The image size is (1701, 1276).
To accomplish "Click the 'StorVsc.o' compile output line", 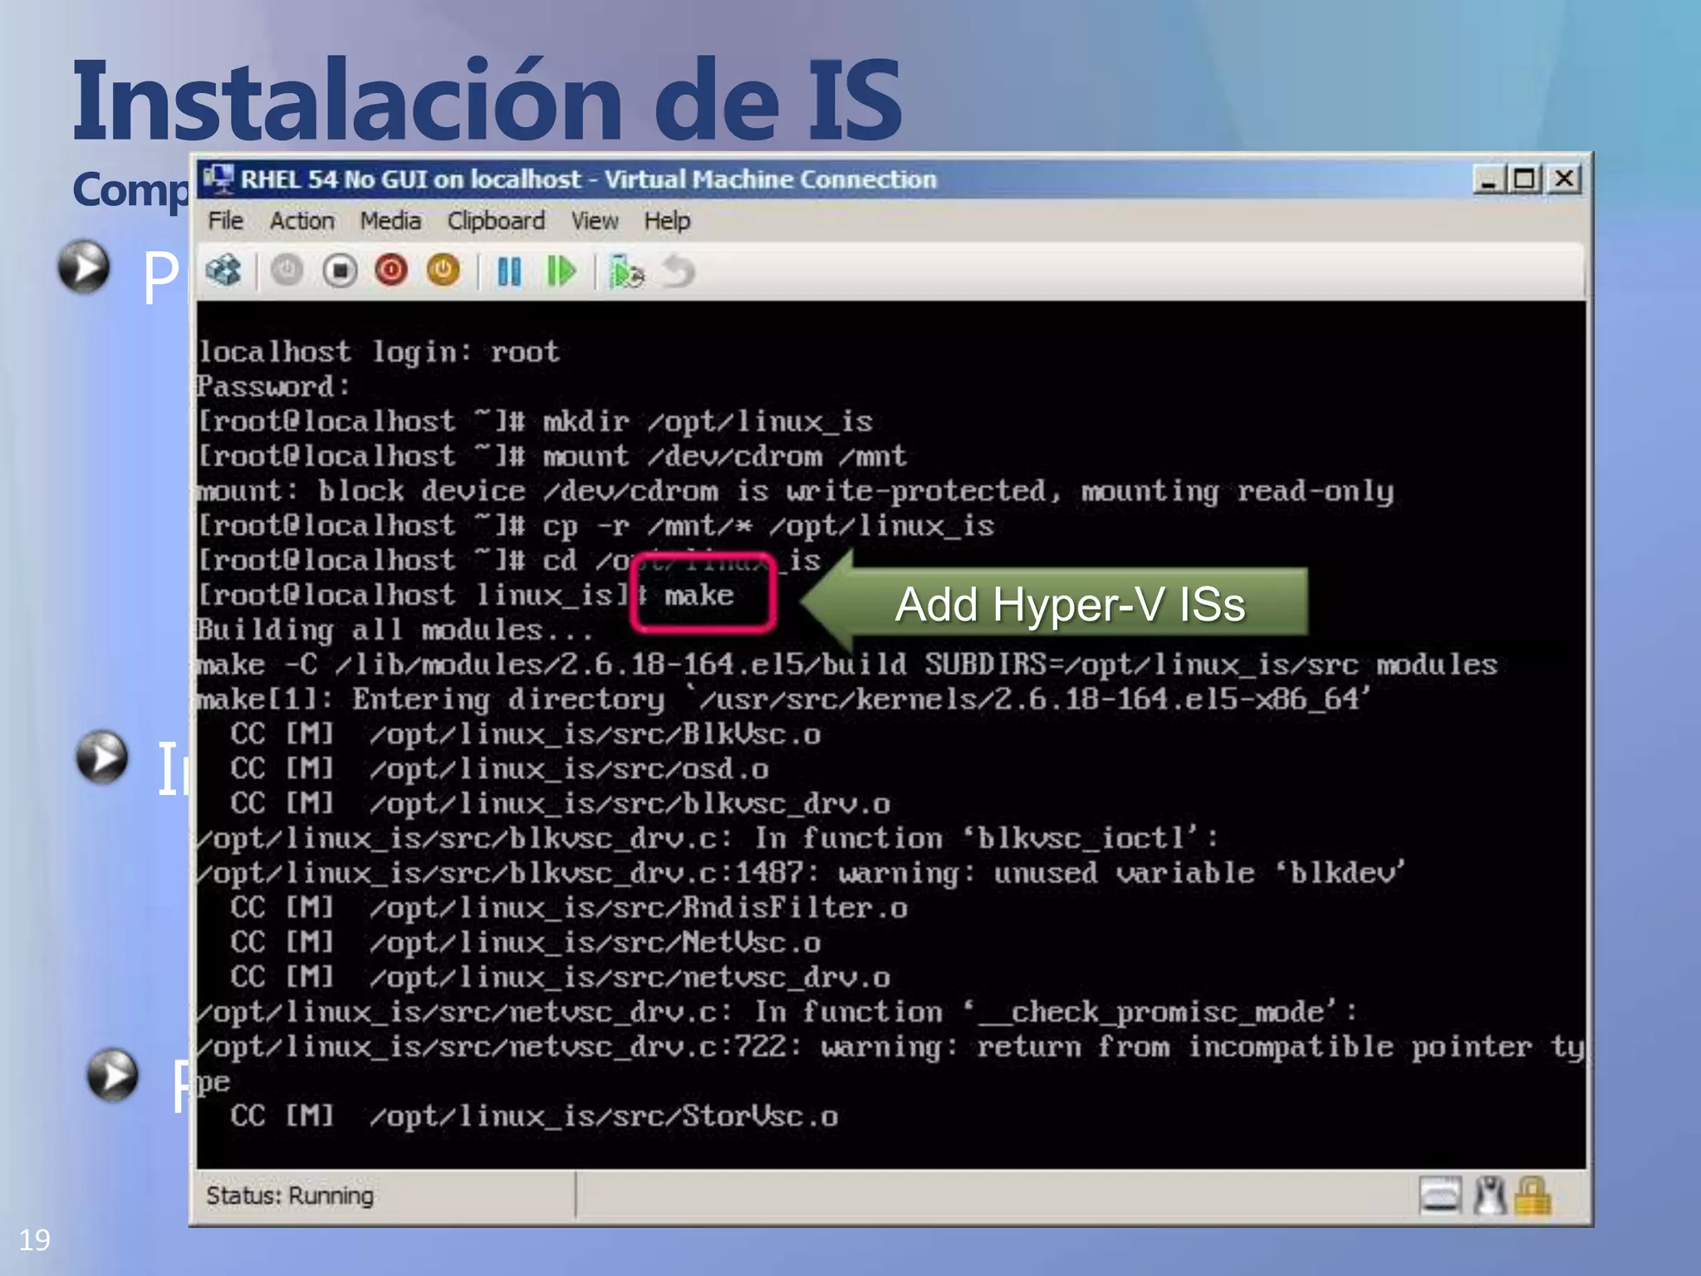I will click(x=534, y=1116).
